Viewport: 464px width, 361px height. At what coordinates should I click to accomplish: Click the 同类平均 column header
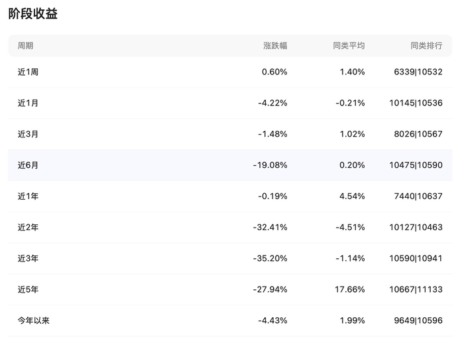pyautogui.click(x=349, y=46)
